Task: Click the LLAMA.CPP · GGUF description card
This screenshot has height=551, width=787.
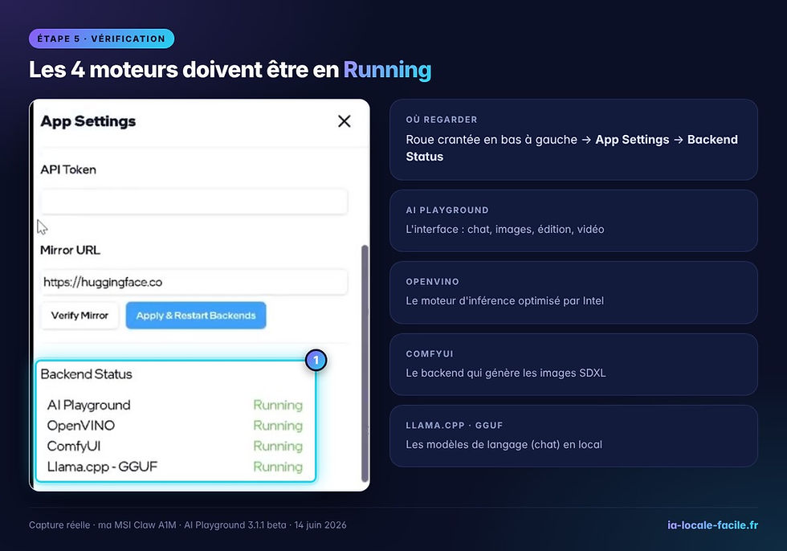Action: [573, 436]
